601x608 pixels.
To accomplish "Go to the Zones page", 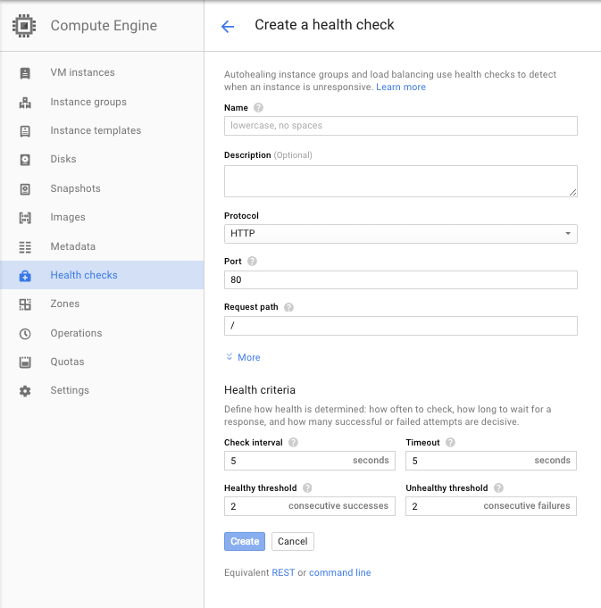I will pos(65,304).
